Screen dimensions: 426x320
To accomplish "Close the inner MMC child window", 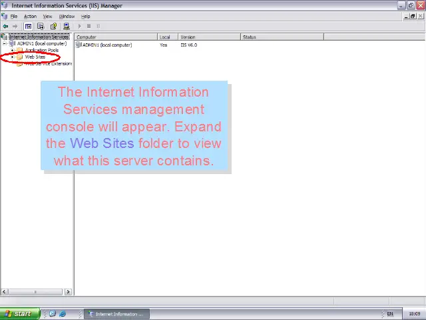I will point(421,16).
